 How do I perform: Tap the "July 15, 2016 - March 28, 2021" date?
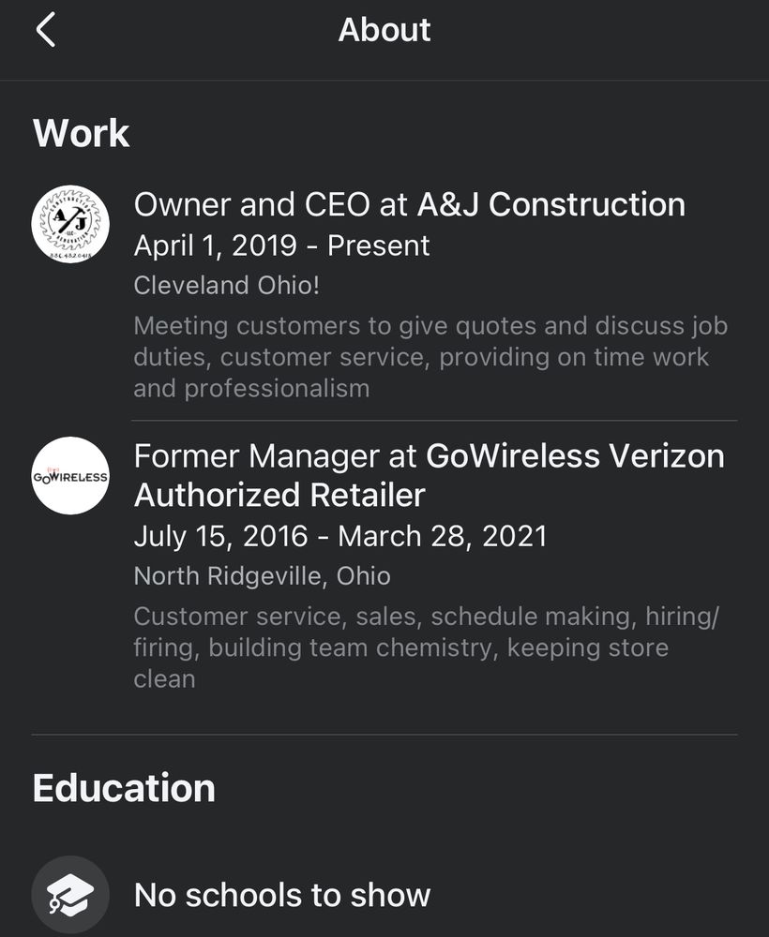pos(339,536)
